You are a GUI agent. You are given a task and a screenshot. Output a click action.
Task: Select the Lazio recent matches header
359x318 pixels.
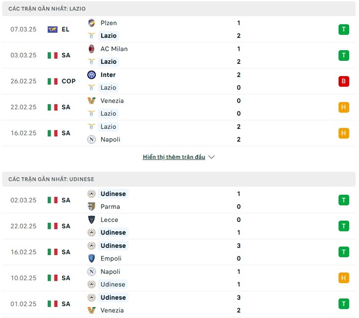[x=47, y=9]
